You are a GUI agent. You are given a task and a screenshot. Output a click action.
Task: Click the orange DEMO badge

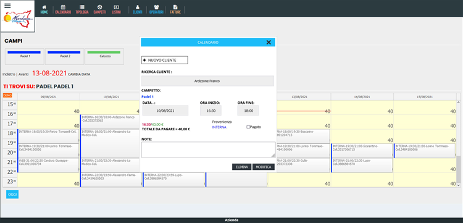(x=7, y=95)
